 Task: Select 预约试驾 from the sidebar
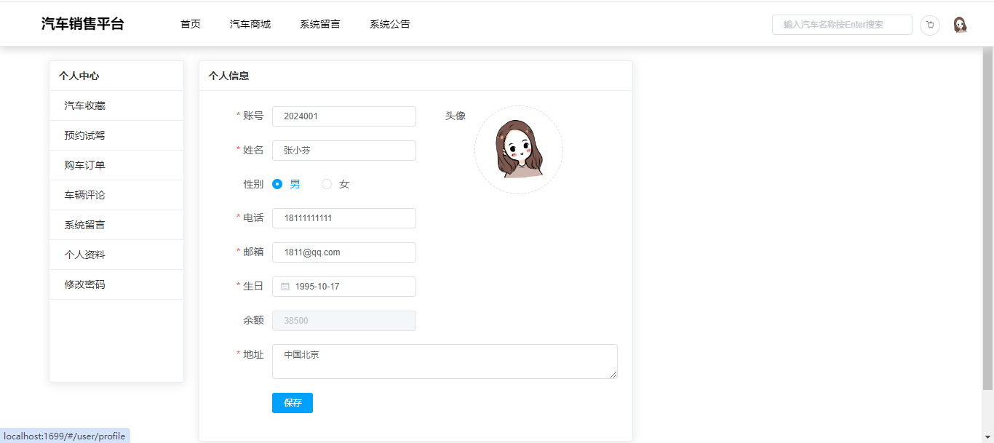(85, 135)
